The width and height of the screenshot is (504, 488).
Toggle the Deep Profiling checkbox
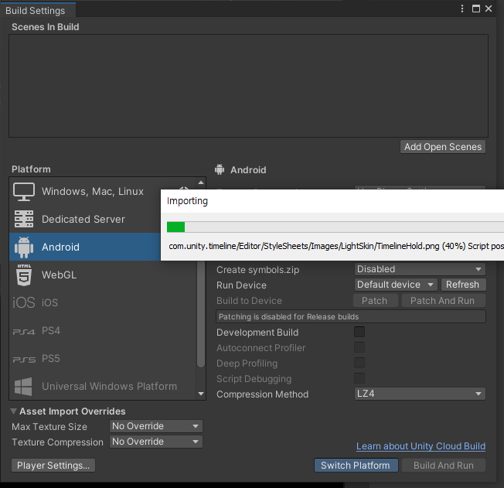tap(359, 363)
